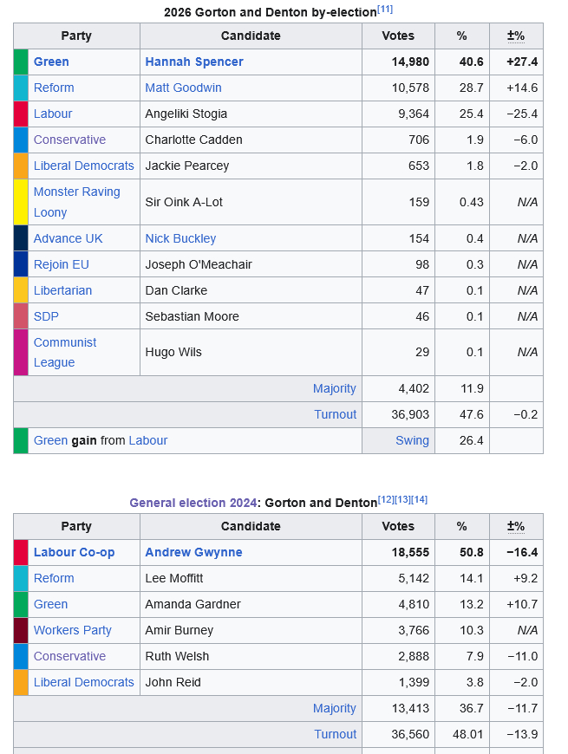Open citation reference 11 superscript
Image resolution: width=568 pixels, height=754 pixels.
(384, 9)
